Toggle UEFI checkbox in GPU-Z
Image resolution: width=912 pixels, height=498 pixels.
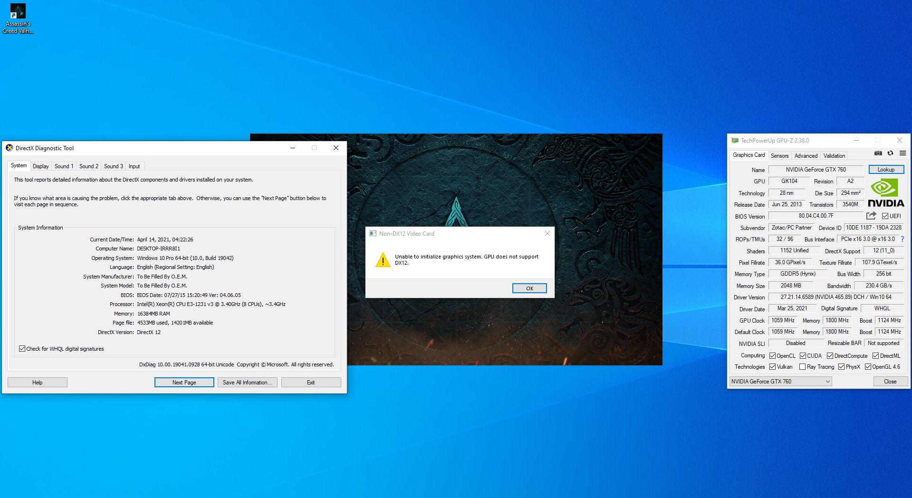(x=885, y=216)
